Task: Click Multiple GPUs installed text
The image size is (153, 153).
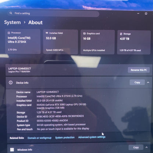Action: pyautogui.click(x=94, y=50)
